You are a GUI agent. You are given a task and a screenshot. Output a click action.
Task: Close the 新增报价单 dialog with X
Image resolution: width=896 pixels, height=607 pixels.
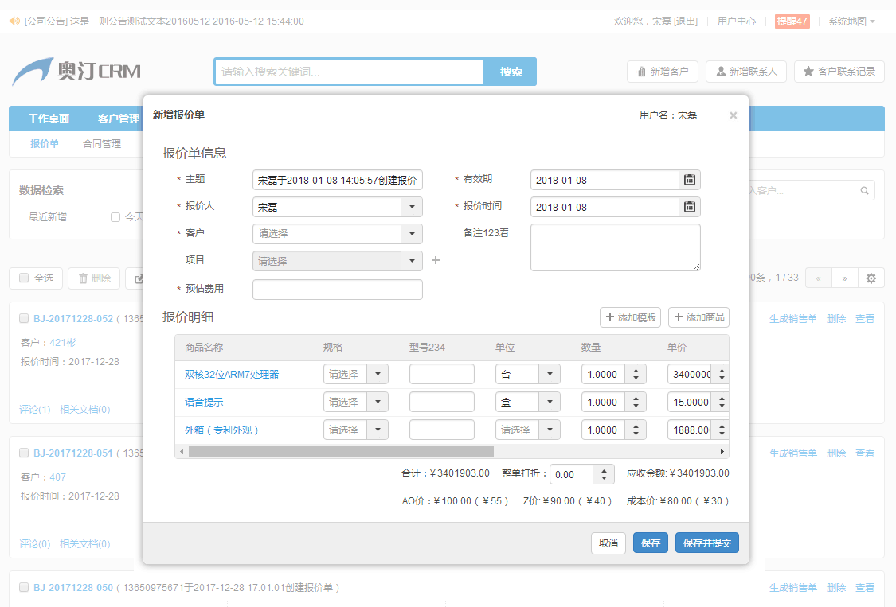click(733, 115)
